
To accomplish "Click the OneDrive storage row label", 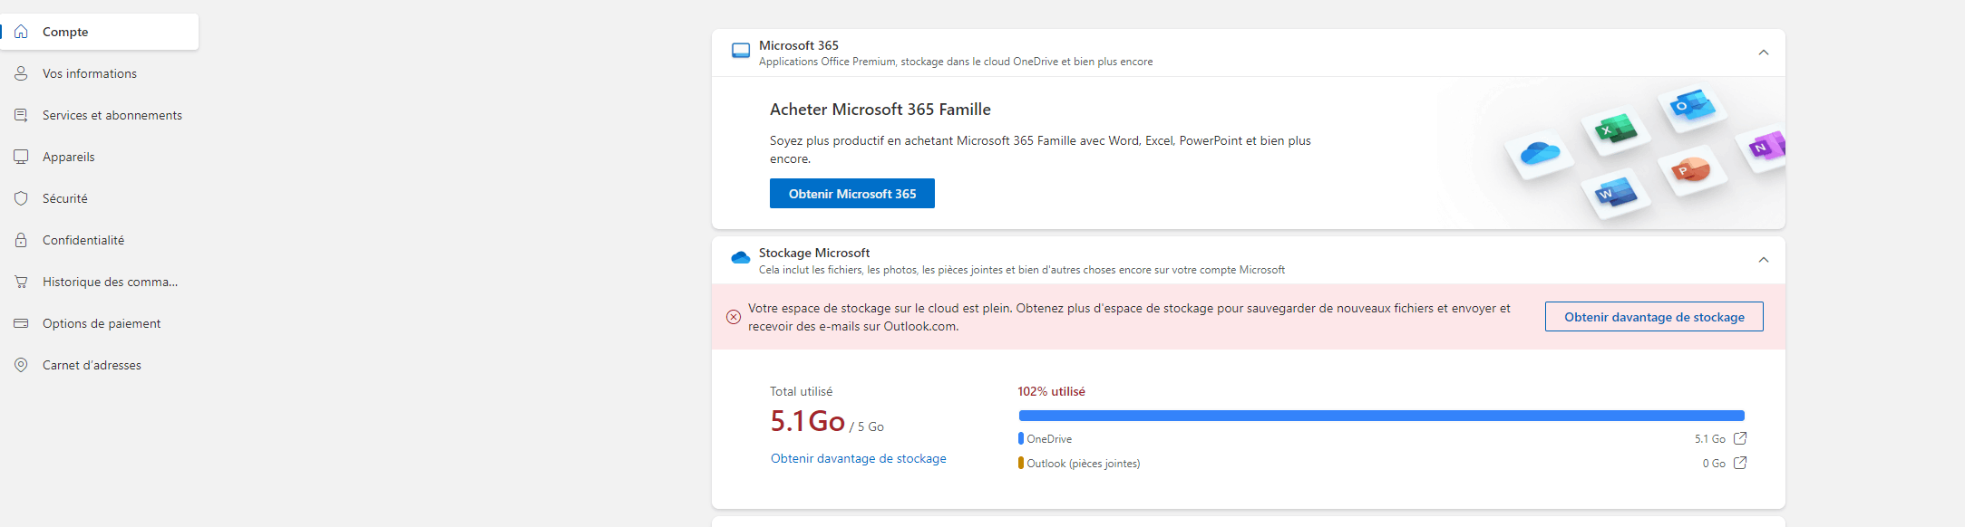I will (1049, 439).
